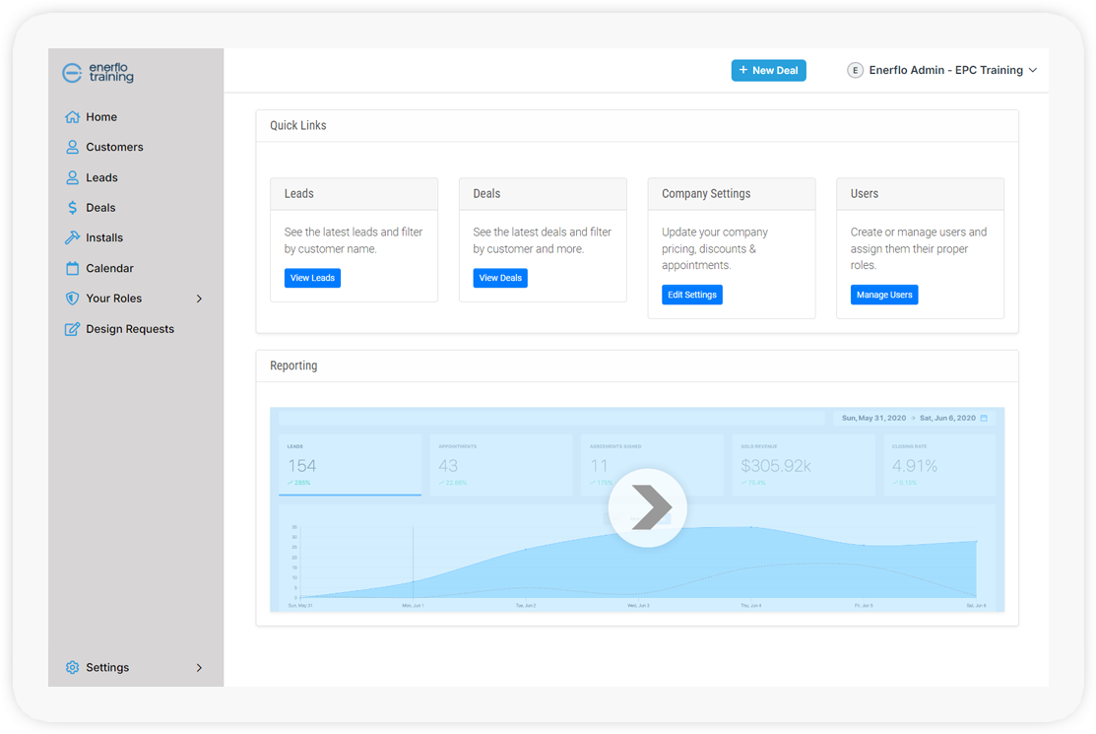The width and height of the screenshot is (1096, 734).
Task: Click the Design Requests edit icon
Action: pyautogui.click(x=72, y=329)
